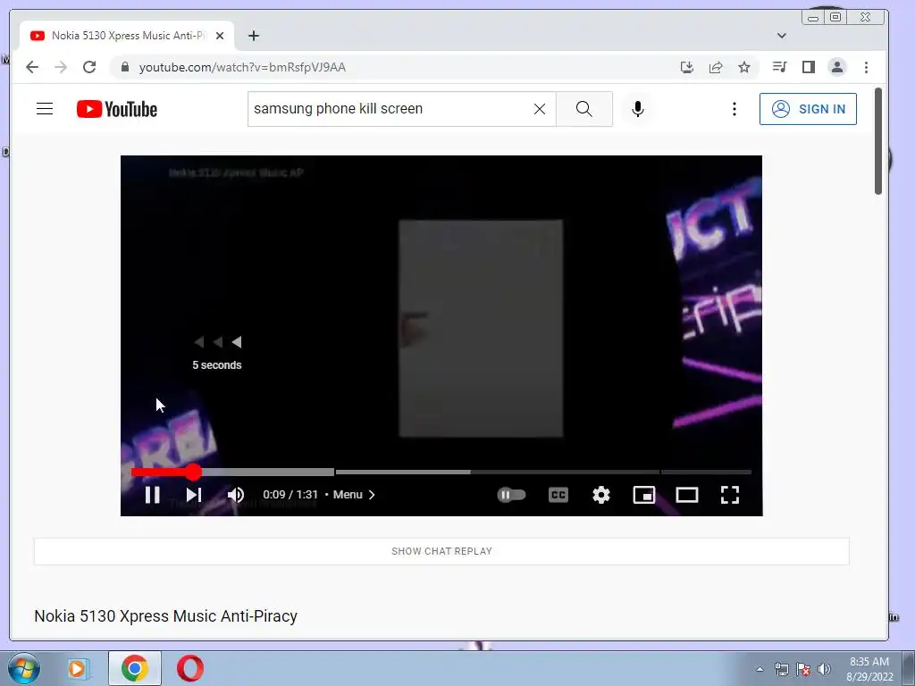Enter full screen mode
Screen dimensions: 915x686
pyautogui.click(x=730, y=495)
